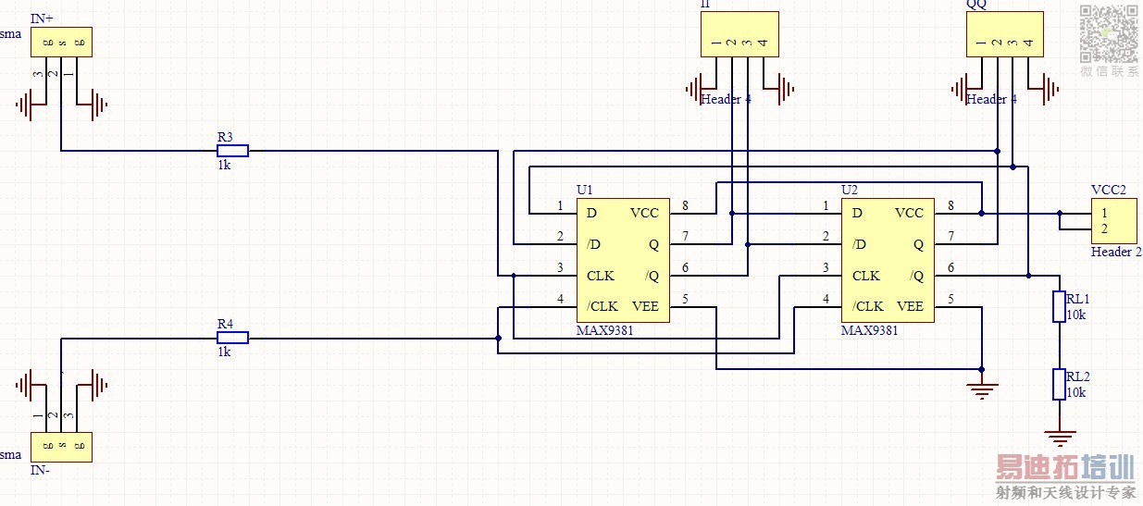Click the 'R4' designator label

pos(225,324)
